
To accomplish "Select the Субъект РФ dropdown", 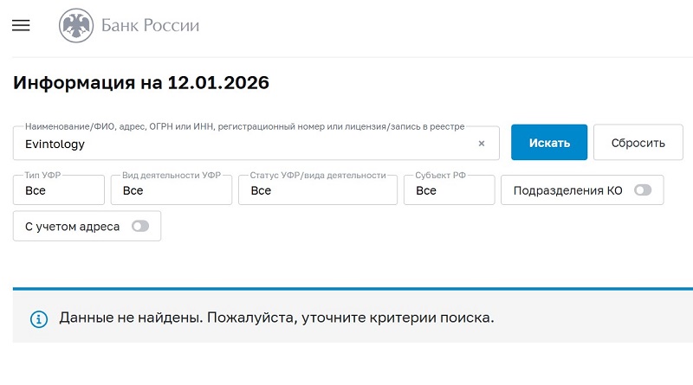I will pos(449,190).
